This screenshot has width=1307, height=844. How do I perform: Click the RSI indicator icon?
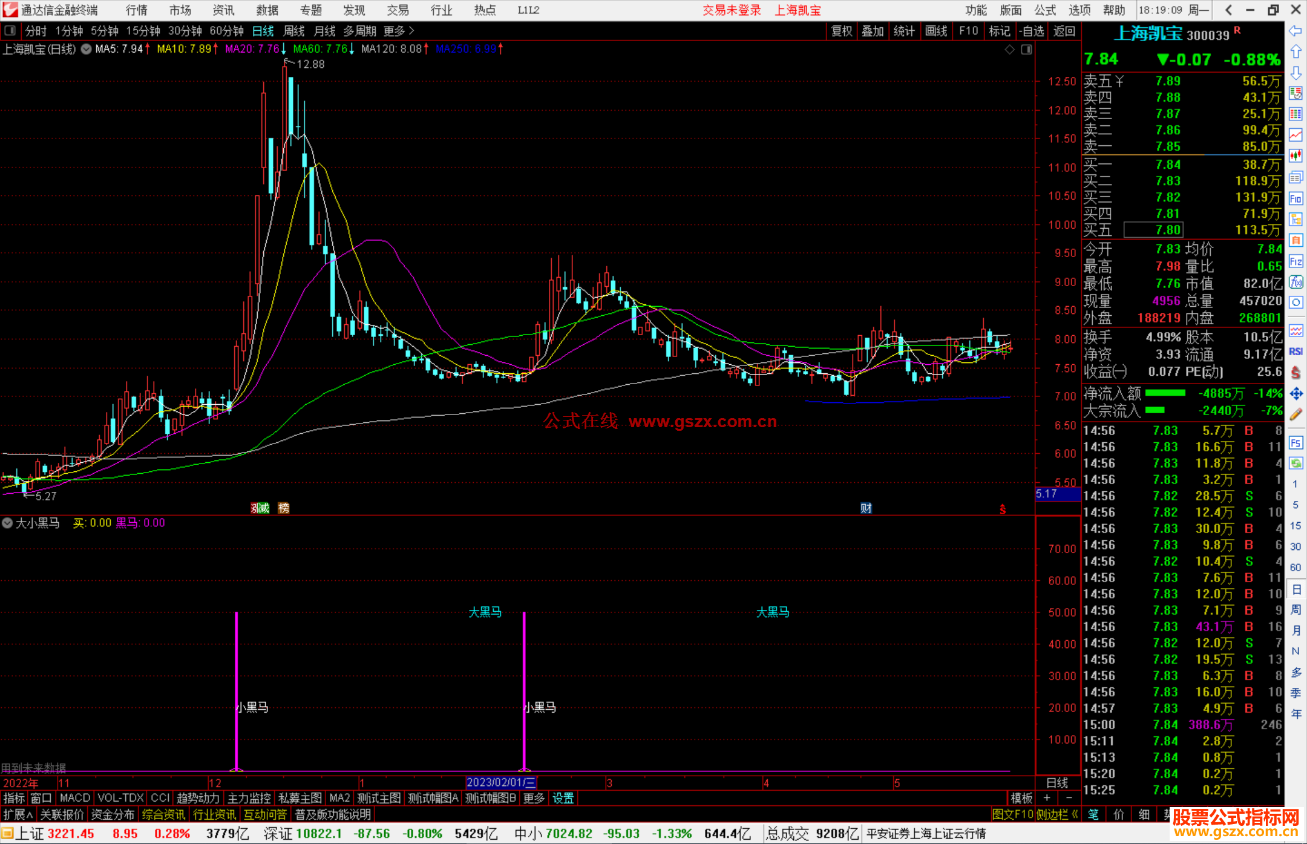(1296, 352)
